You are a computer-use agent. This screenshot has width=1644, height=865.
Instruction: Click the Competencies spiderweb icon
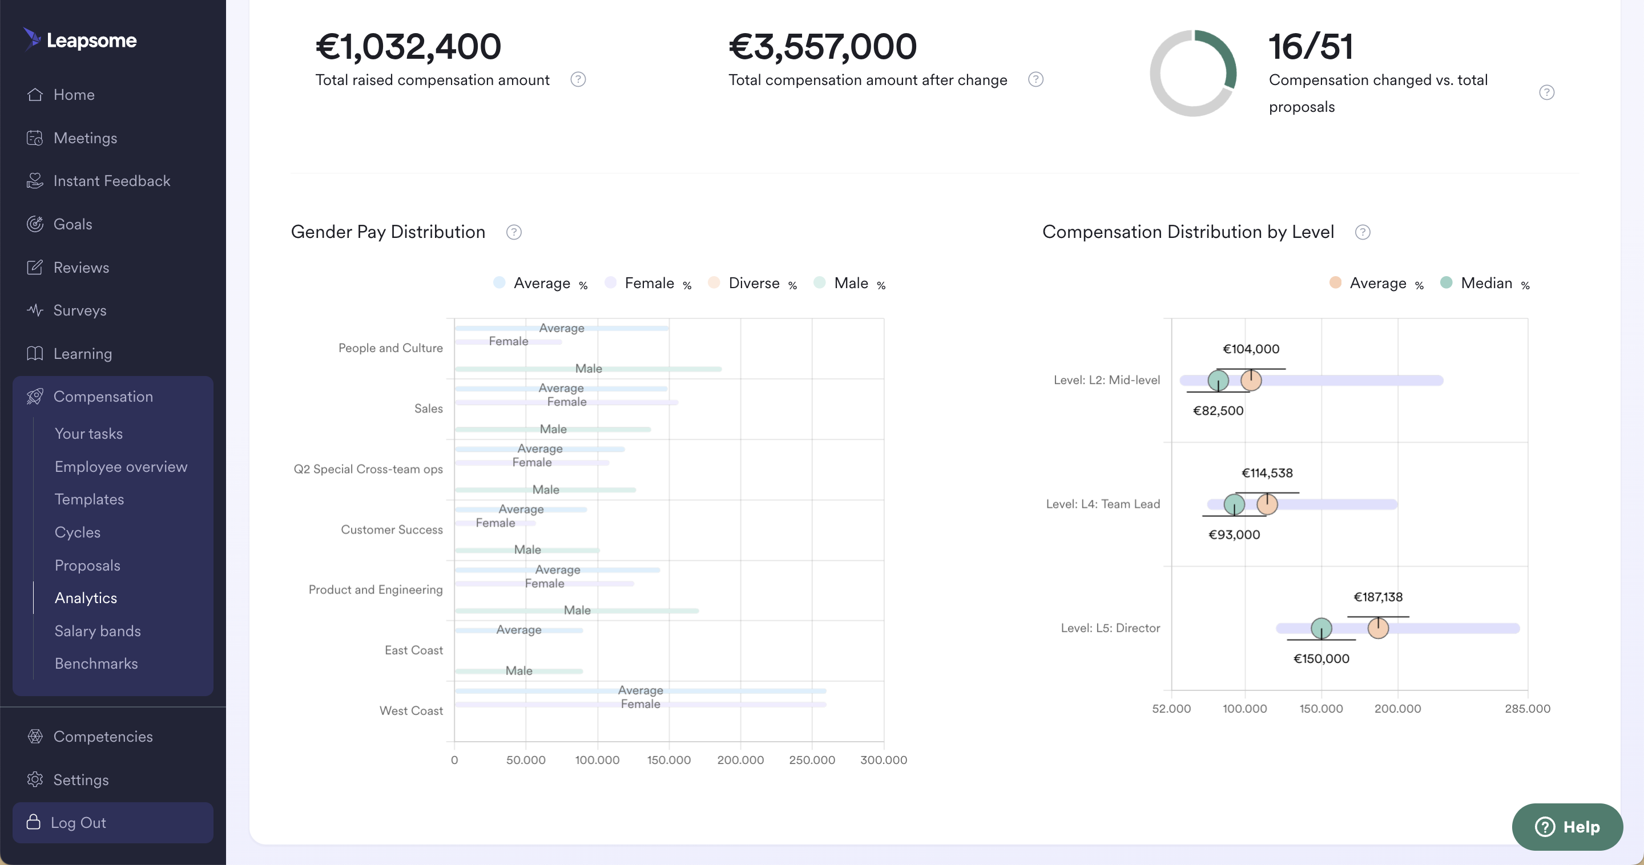pos(35,736)
